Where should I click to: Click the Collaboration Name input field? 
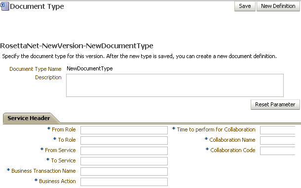(278, 141)
